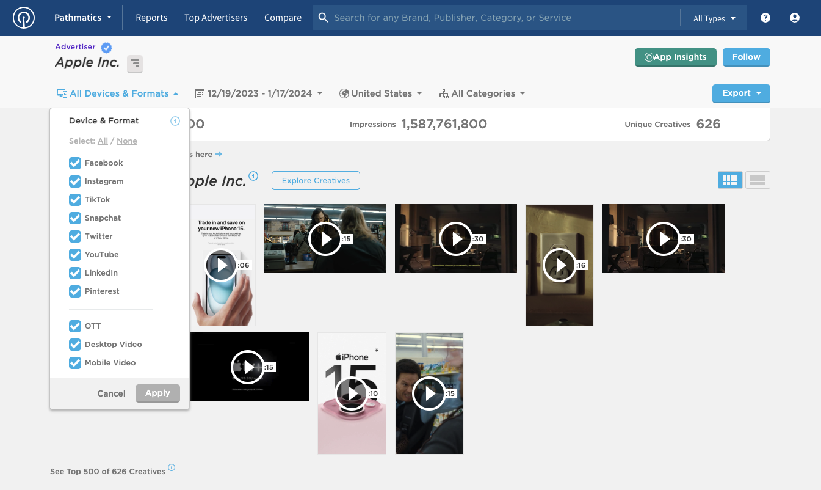This screenshot has width=821, height=490.
Task: Click the Unique Creatives count 626
Action: pos(708,124)
